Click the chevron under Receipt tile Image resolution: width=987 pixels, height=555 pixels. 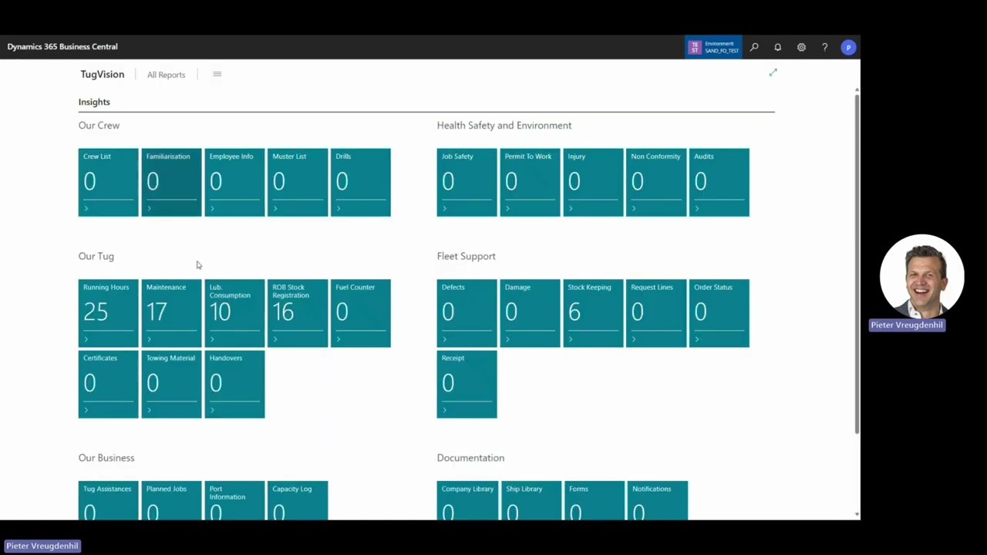pos(445,410)
